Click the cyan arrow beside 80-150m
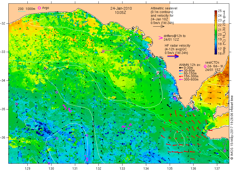The height and width of the screenshot is (172, 235). point(181,73)
